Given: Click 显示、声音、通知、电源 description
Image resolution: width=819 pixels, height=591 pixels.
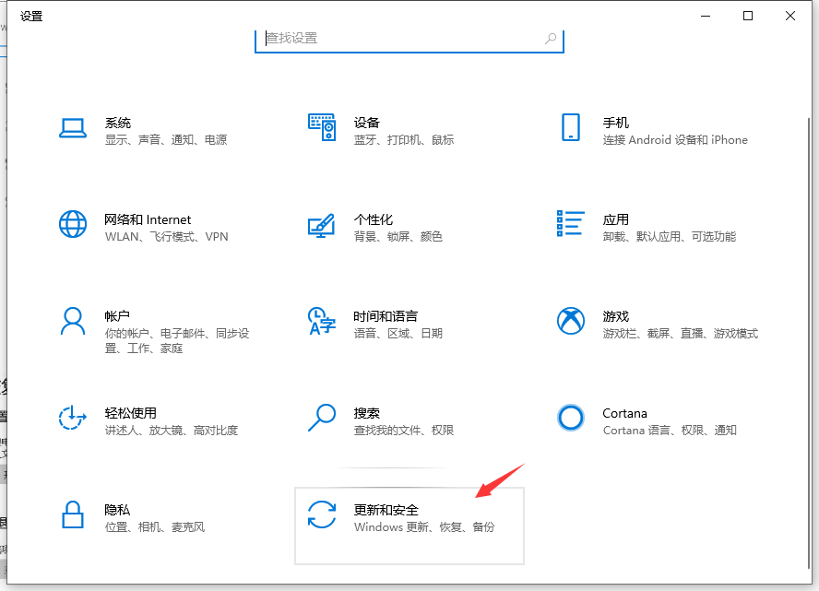Looking at the screenshot, I should coord(166,140).
